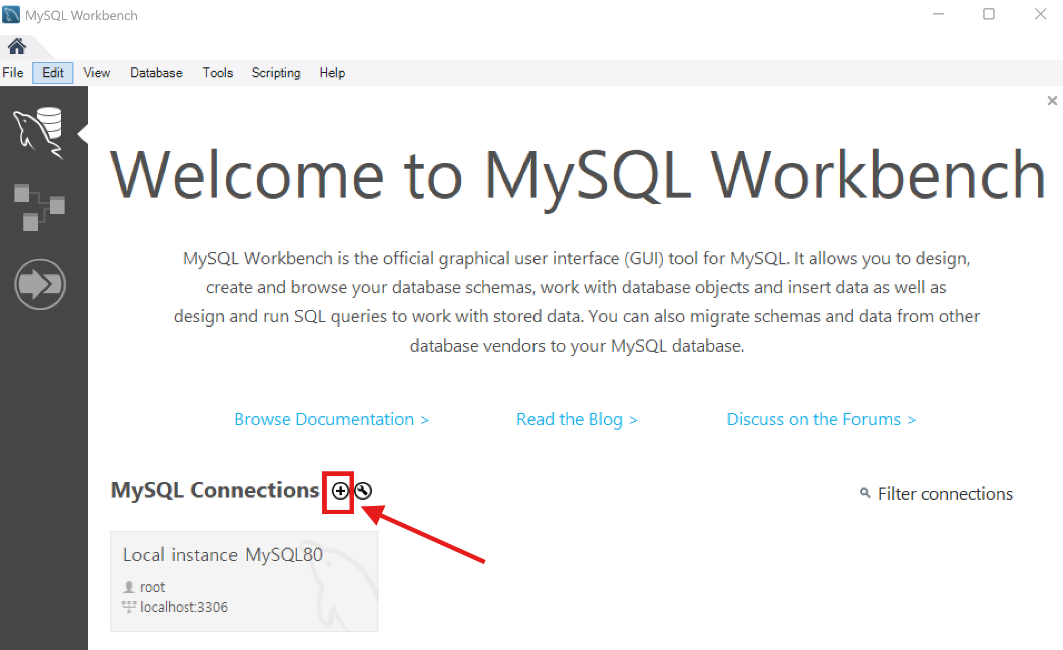Click the MySQL Workbench title bar app icon
The height and width of the screenshot is (650, 1063).
coord(11,14)
